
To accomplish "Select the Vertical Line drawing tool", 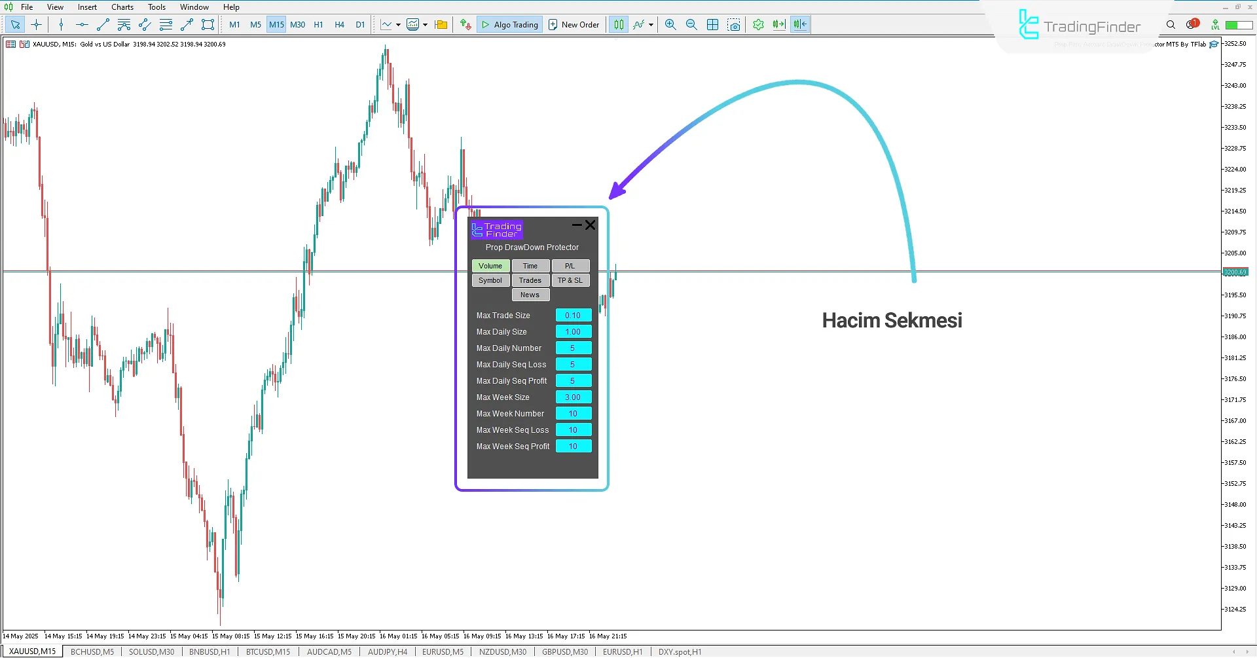I will point(61,24).
